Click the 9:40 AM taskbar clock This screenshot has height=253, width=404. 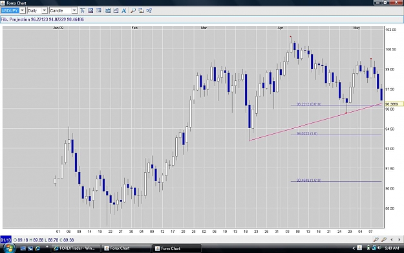392,248
